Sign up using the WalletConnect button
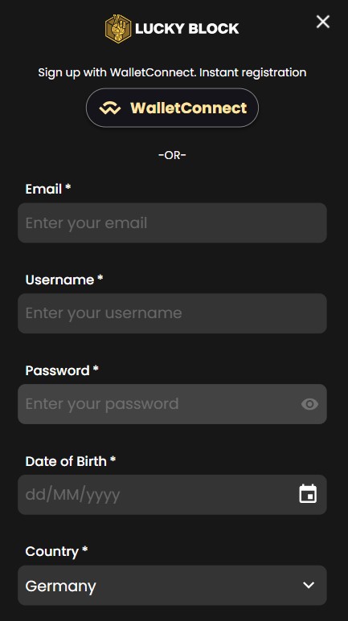The height and width of the screenshot is (621, 348). (x=173, y=108)
